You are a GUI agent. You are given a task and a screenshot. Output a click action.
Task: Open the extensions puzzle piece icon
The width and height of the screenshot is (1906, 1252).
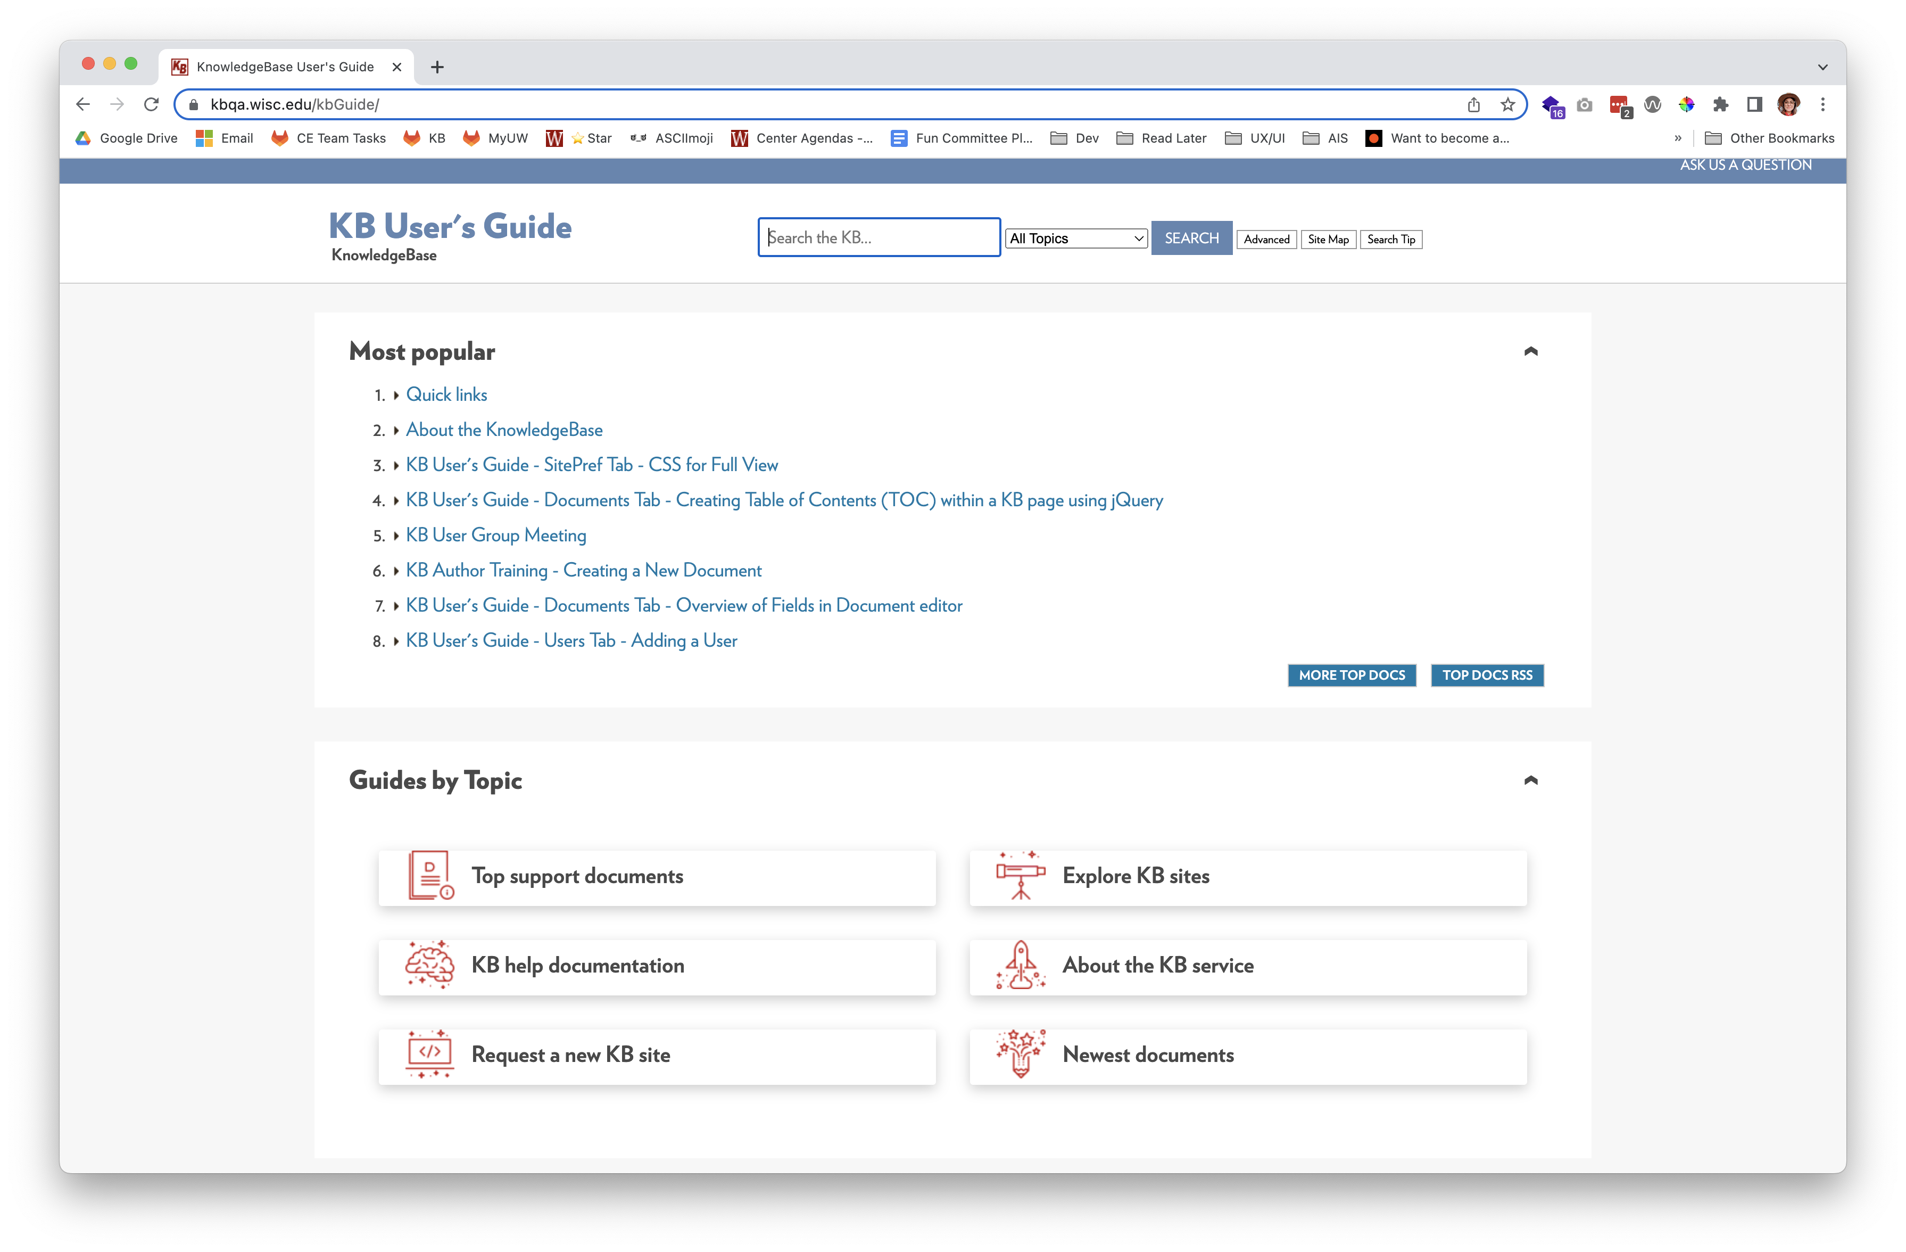1720,104
